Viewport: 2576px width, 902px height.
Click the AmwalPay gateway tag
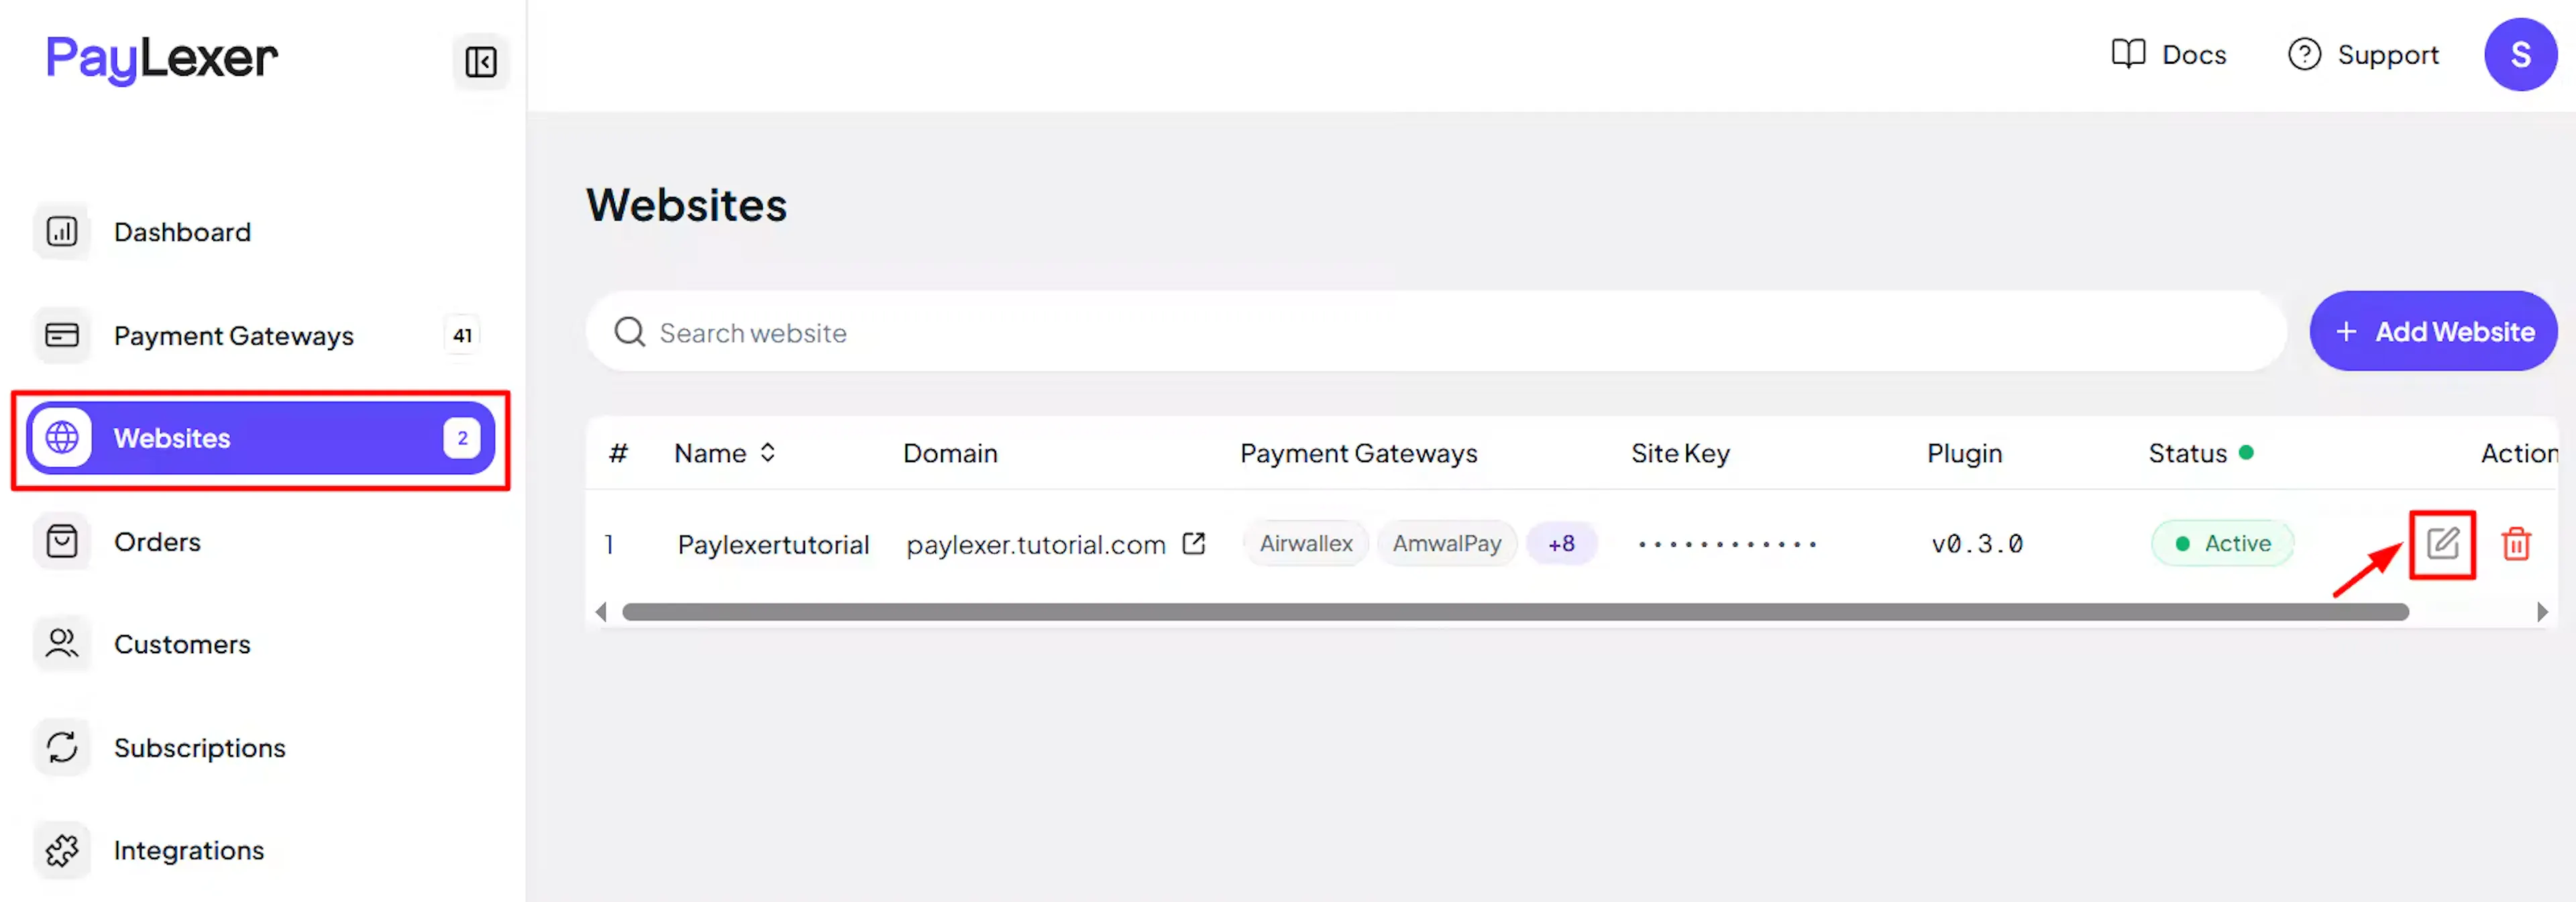pos(1446,543)
